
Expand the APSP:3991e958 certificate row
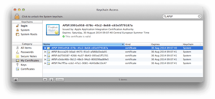tap(45, 48)
